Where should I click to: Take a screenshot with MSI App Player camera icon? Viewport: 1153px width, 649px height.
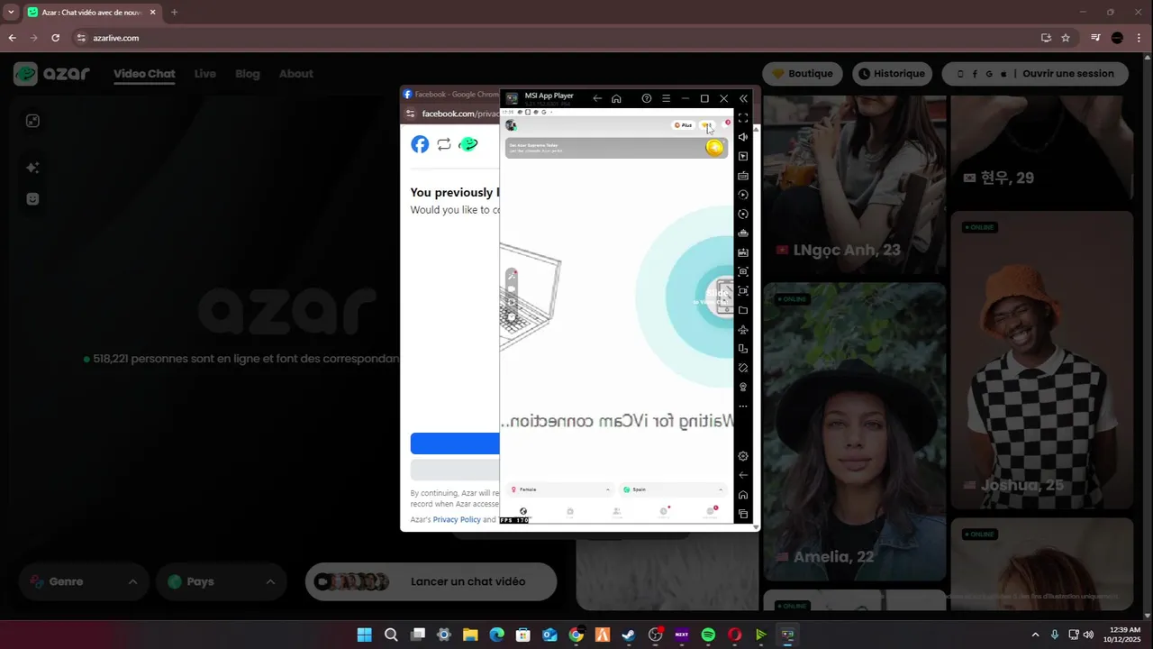743,271
